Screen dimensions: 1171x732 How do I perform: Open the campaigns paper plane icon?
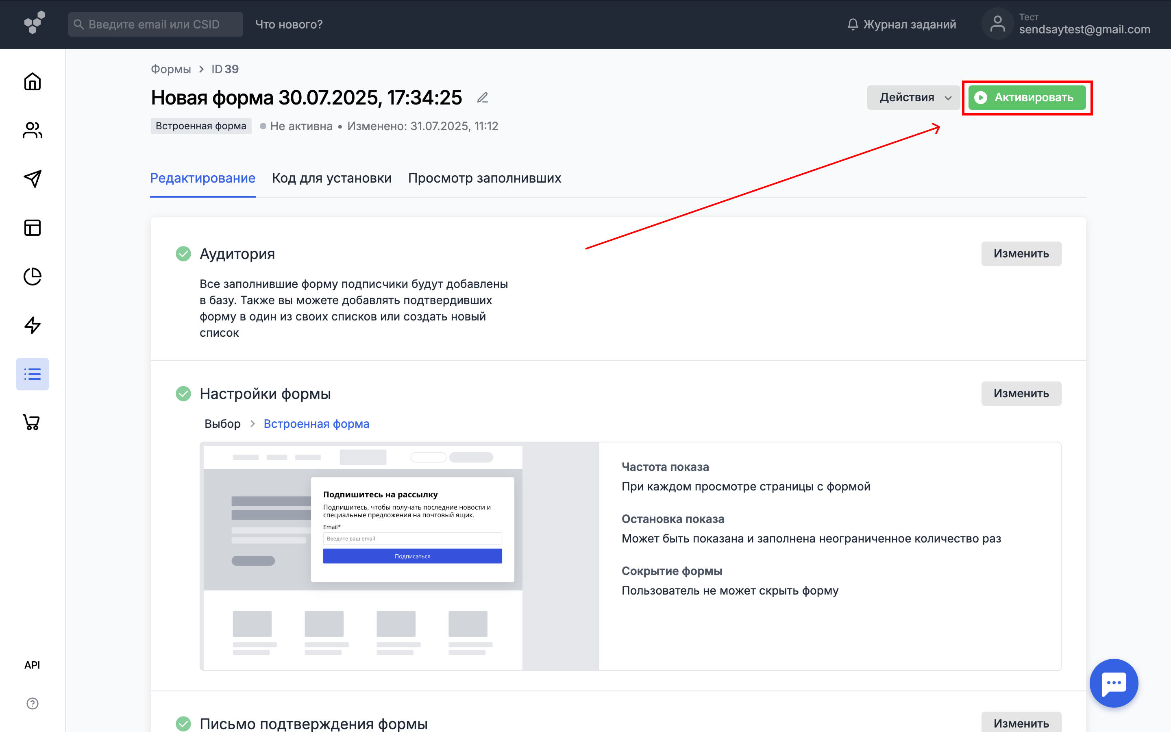click(x=33, y=179)
